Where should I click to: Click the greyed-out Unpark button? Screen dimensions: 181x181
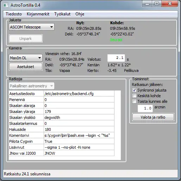click(x=26, y=39)
